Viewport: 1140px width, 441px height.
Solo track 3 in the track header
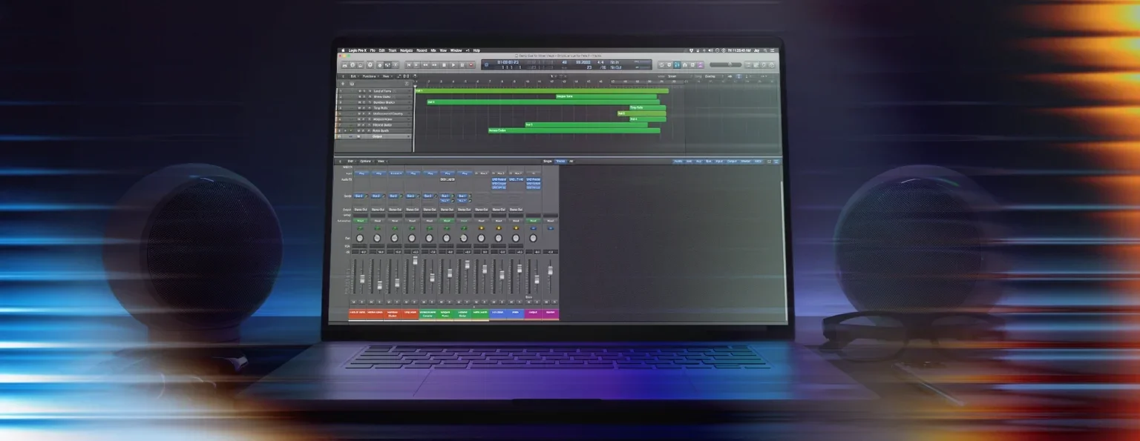pos(364,102)
